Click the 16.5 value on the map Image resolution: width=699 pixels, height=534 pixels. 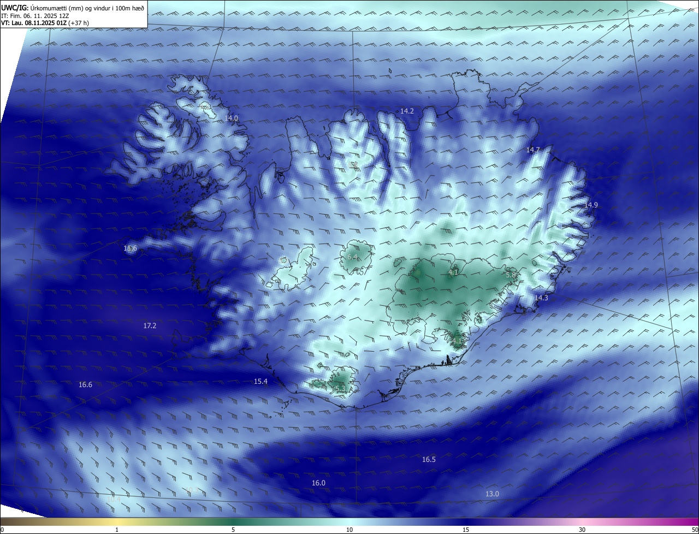pyautogui.click(x=429, y=459)
